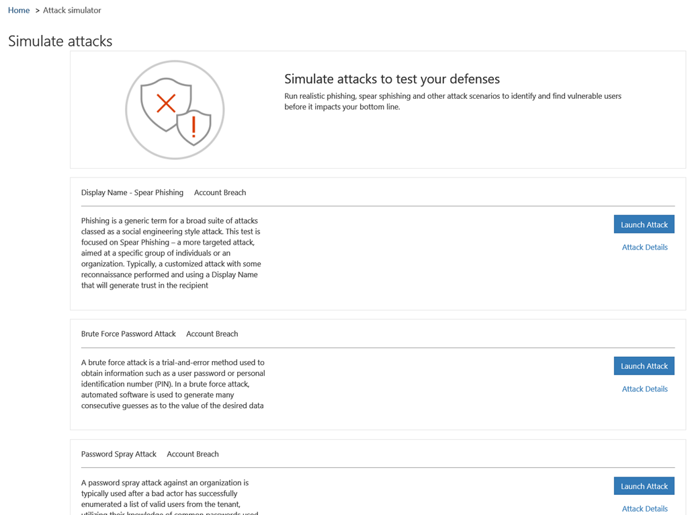This screenshot has height=515, width=688.
Task: Click the brute force attack description text
Action: click(x=173, y=384)
